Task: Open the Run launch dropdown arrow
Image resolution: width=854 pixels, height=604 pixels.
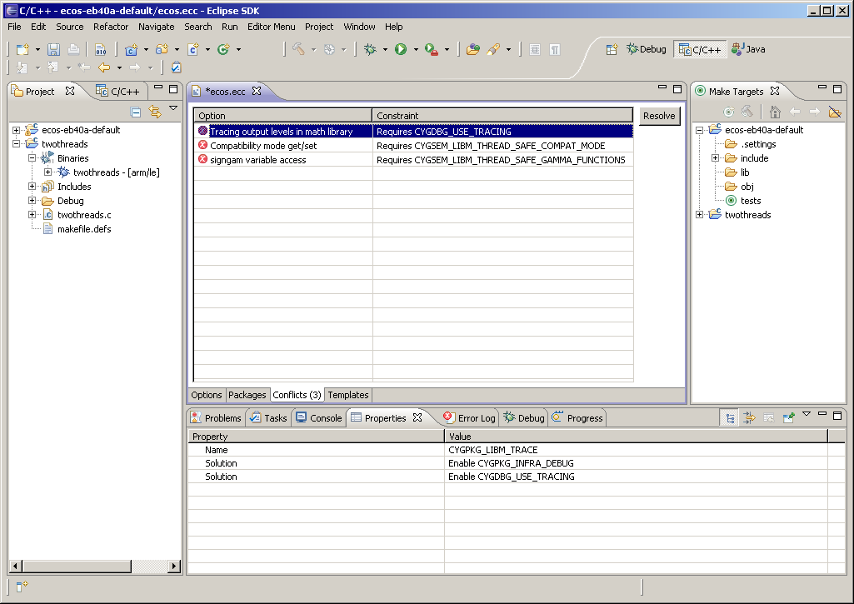Action: (416, 49)
